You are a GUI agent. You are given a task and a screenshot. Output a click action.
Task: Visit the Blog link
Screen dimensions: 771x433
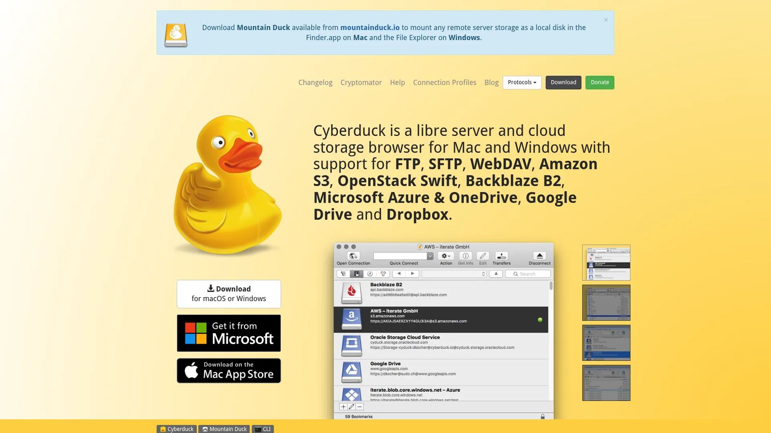(491, 82)
